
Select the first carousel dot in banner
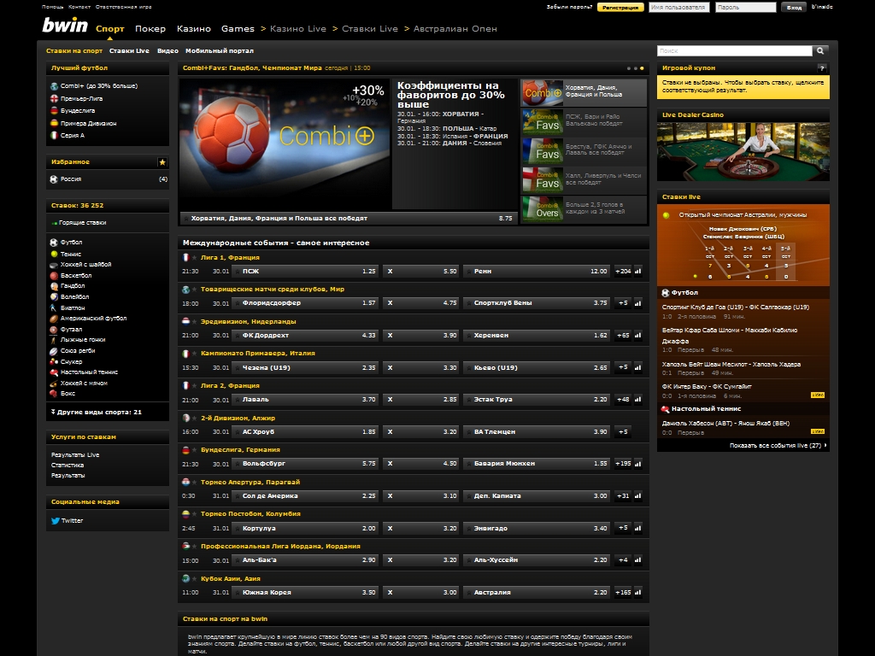tap(628, 67)
